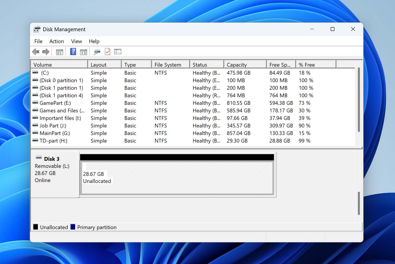Open Help via the blue question mark icon
Viewport: 395px width, 264px height.
point(73,52)
